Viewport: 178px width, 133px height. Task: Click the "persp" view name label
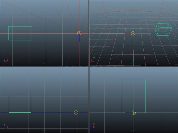(x=133, y=63)
